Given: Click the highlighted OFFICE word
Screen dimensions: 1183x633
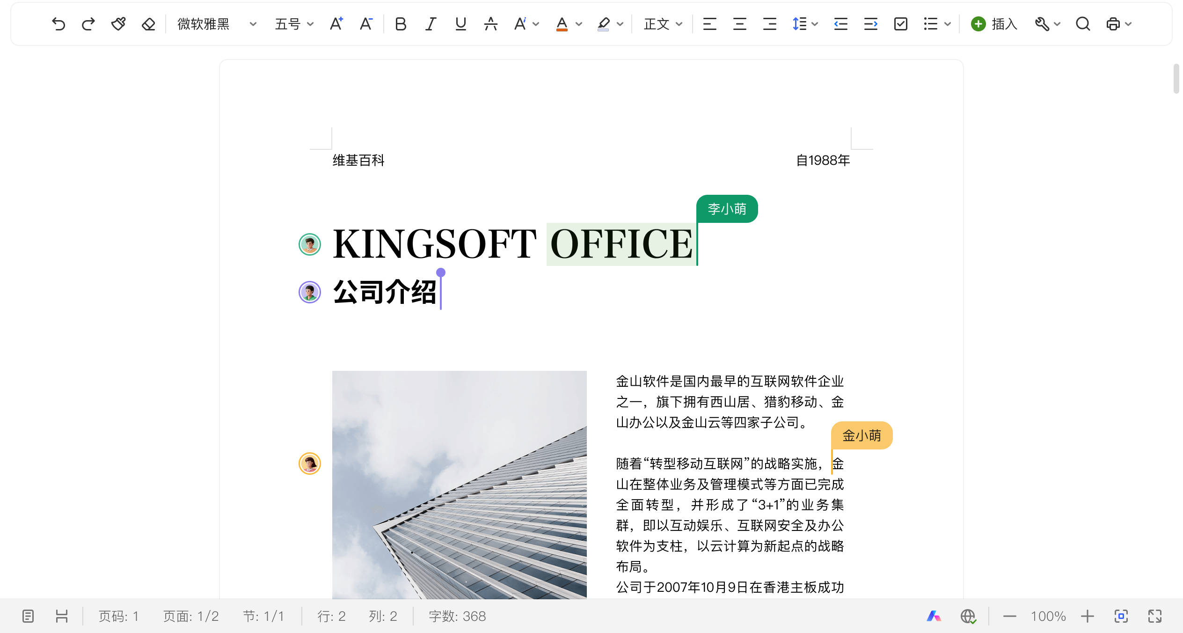Looking at the screenshot, I should click(x=621, y=244).
